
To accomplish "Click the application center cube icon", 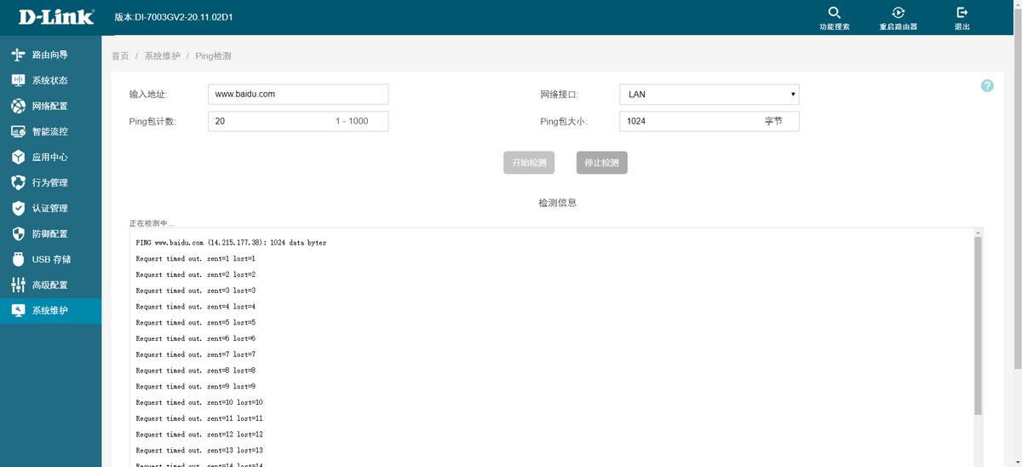I will click(x=18, y=157).
